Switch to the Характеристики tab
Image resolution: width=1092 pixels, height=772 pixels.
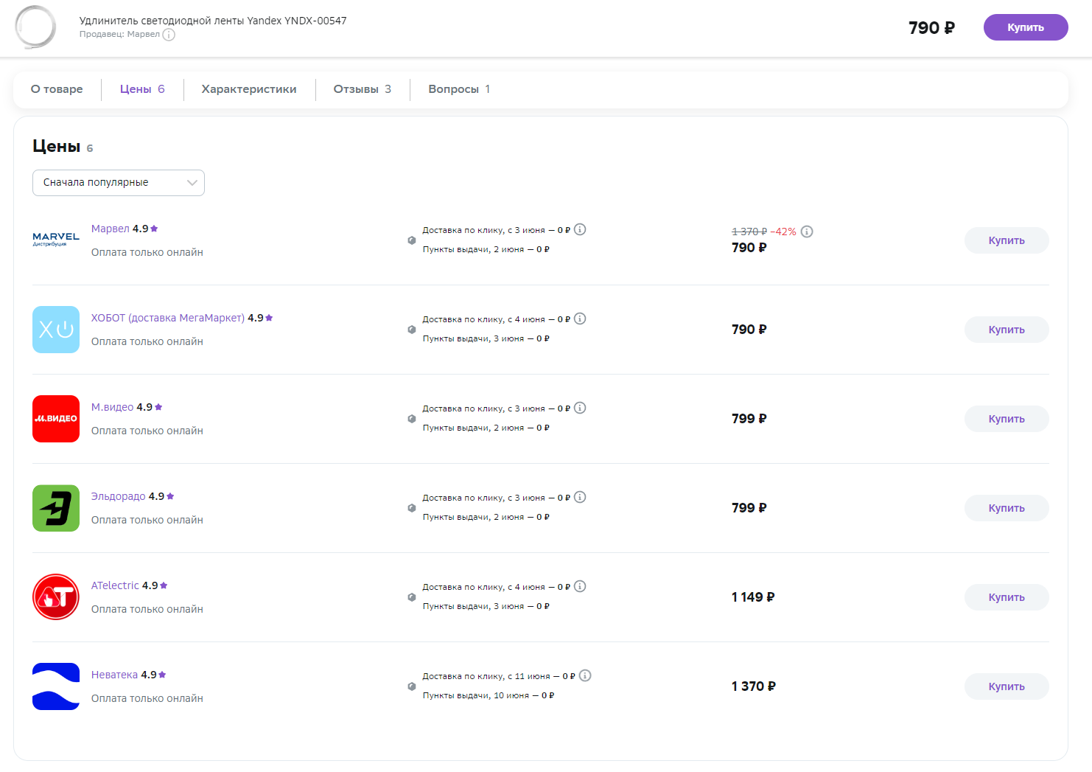click(249, 89)
